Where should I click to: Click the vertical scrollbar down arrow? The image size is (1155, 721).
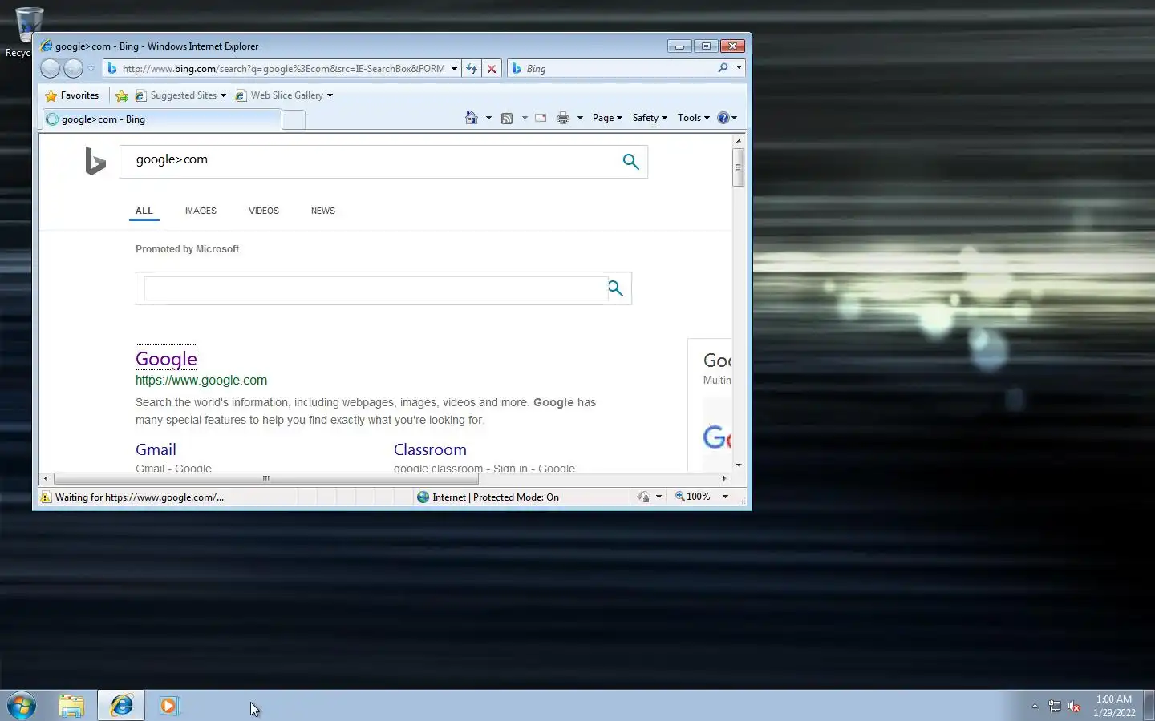tap(739, 465)
